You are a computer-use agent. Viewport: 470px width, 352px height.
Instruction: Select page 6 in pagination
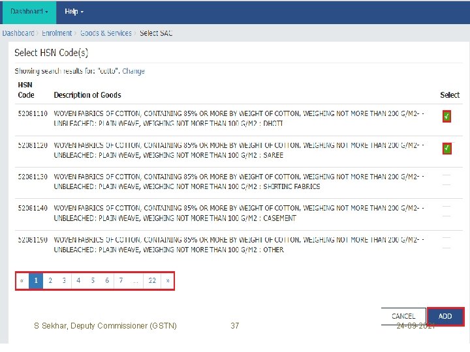pos(107,281)
